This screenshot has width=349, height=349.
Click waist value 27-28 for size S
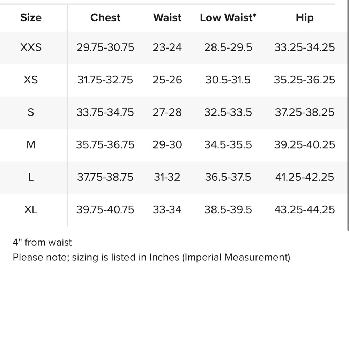(x=167, y=112)
